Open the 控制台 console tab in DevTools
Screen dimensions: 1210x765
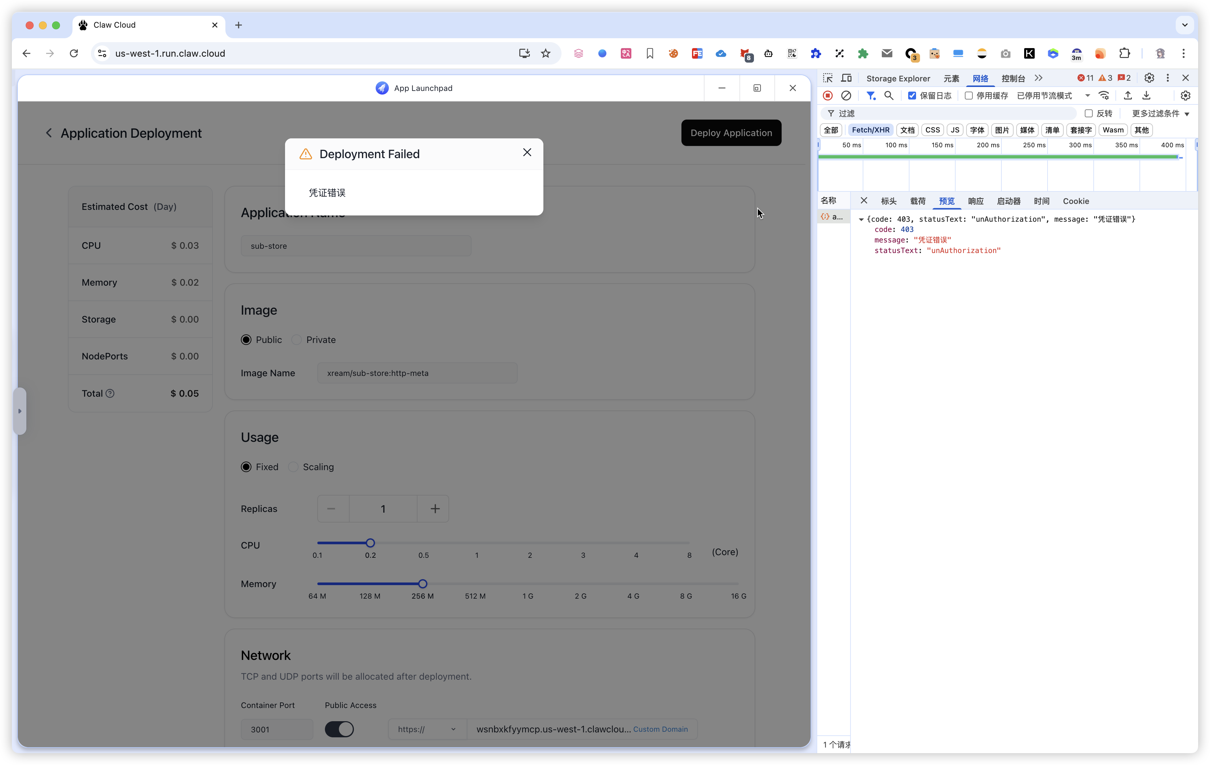pyautogui.click(x=1013, y=78)
